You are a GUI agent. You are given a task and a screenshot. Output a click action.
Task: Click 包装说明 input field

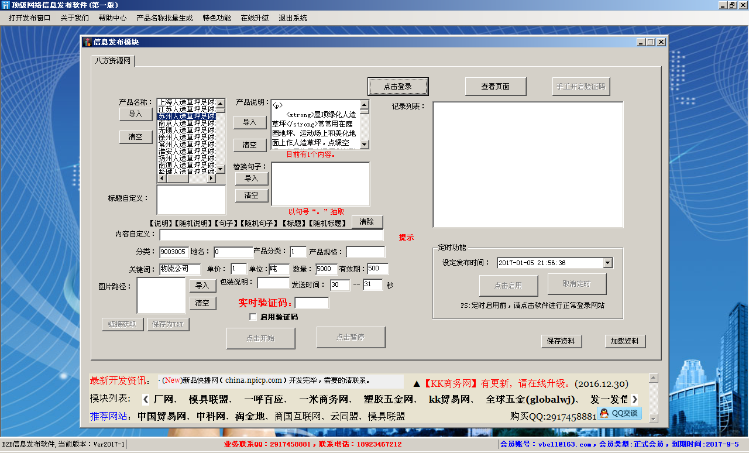pyautogui.click(x=273, y=283)
